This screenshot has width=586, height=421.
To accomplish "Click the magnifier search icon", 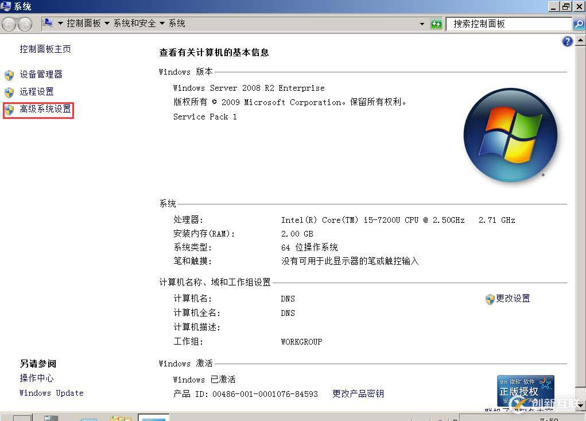I will 578,24.
